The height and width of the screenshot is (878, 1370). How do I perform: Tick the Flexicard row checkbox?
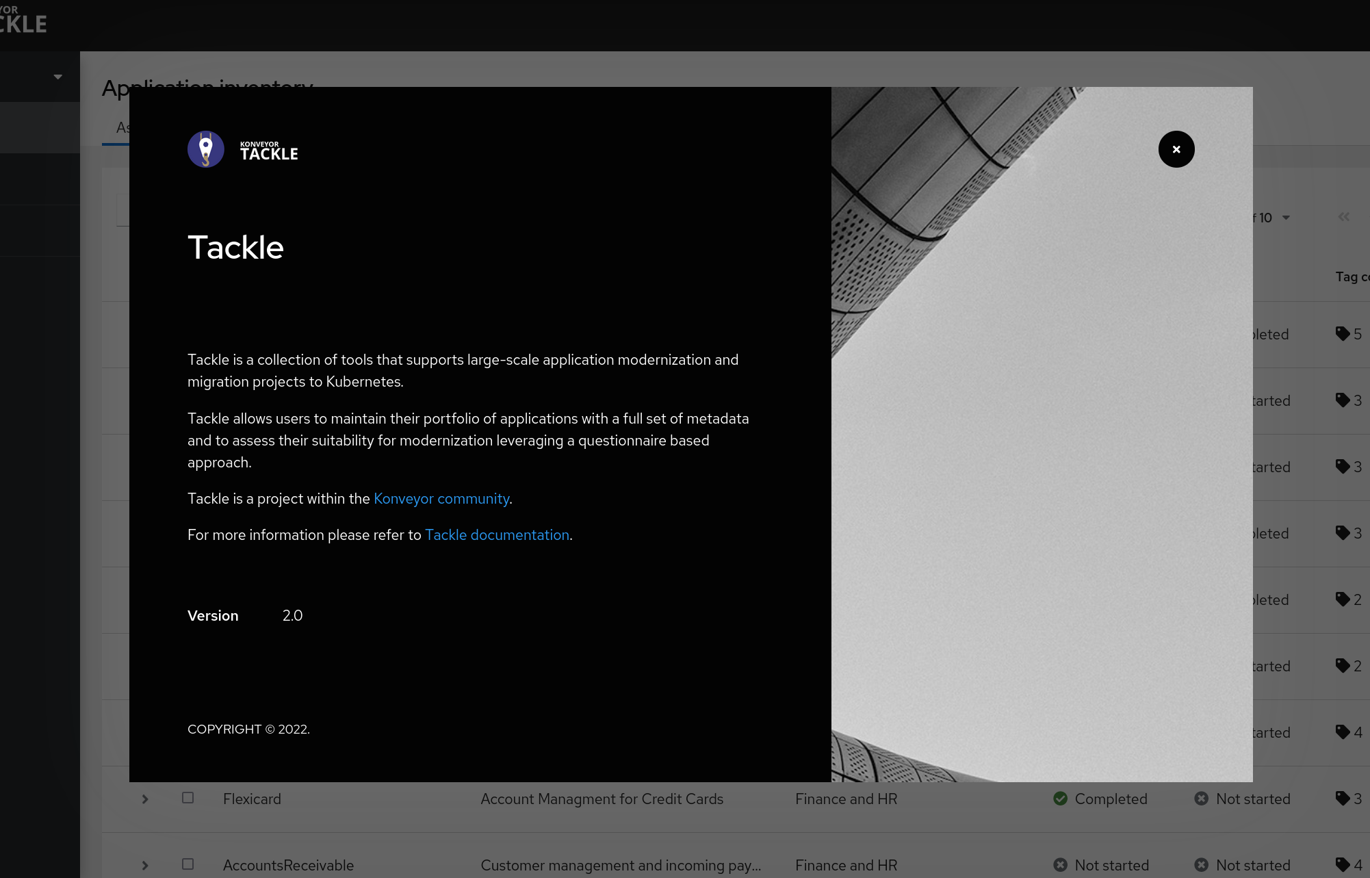[x=188, y=798]
